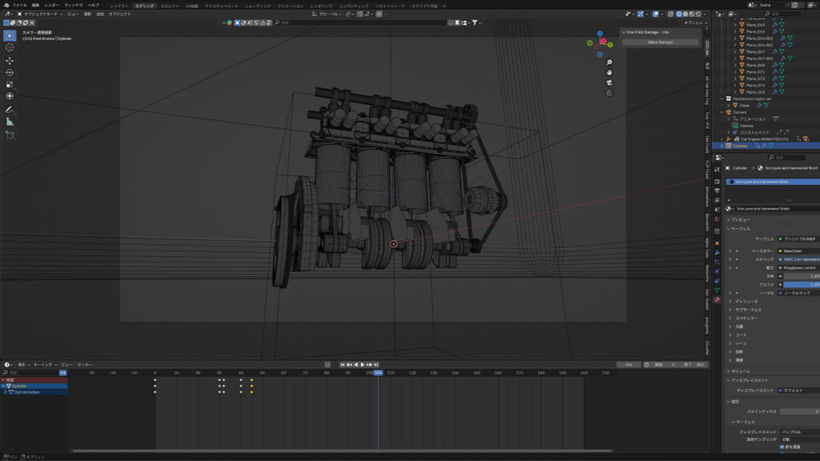The width and height of the screenshot is (820, 461).
Task: Toggle the Make Damage panel header collapse
Action: point(624,32)
